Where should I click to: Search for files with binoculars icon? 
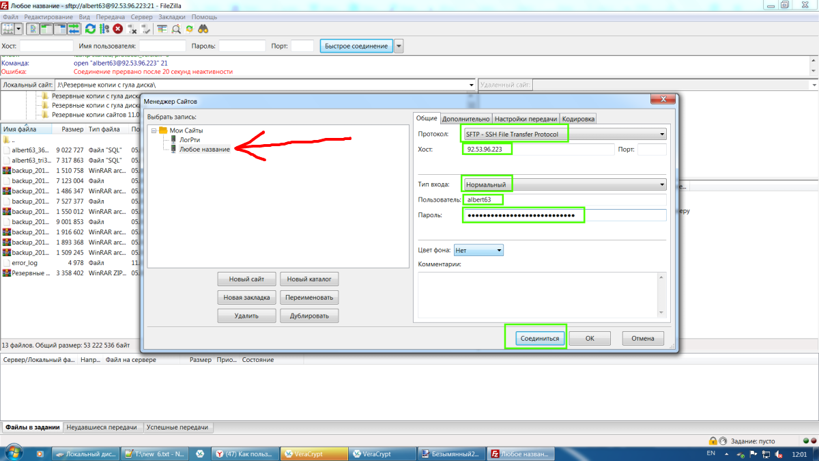202,28
